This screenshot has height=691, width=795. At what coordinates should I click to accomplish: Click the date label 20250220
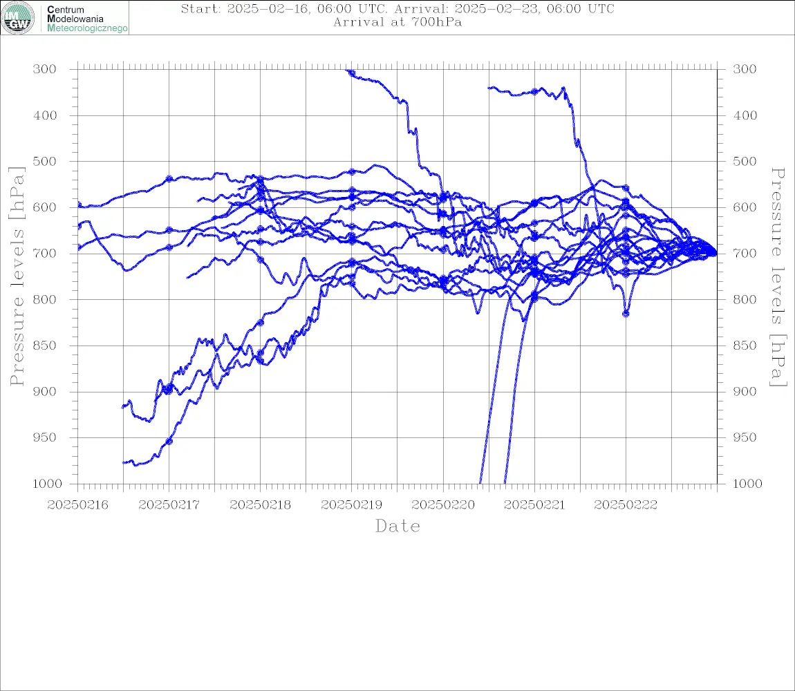[443, 505]
